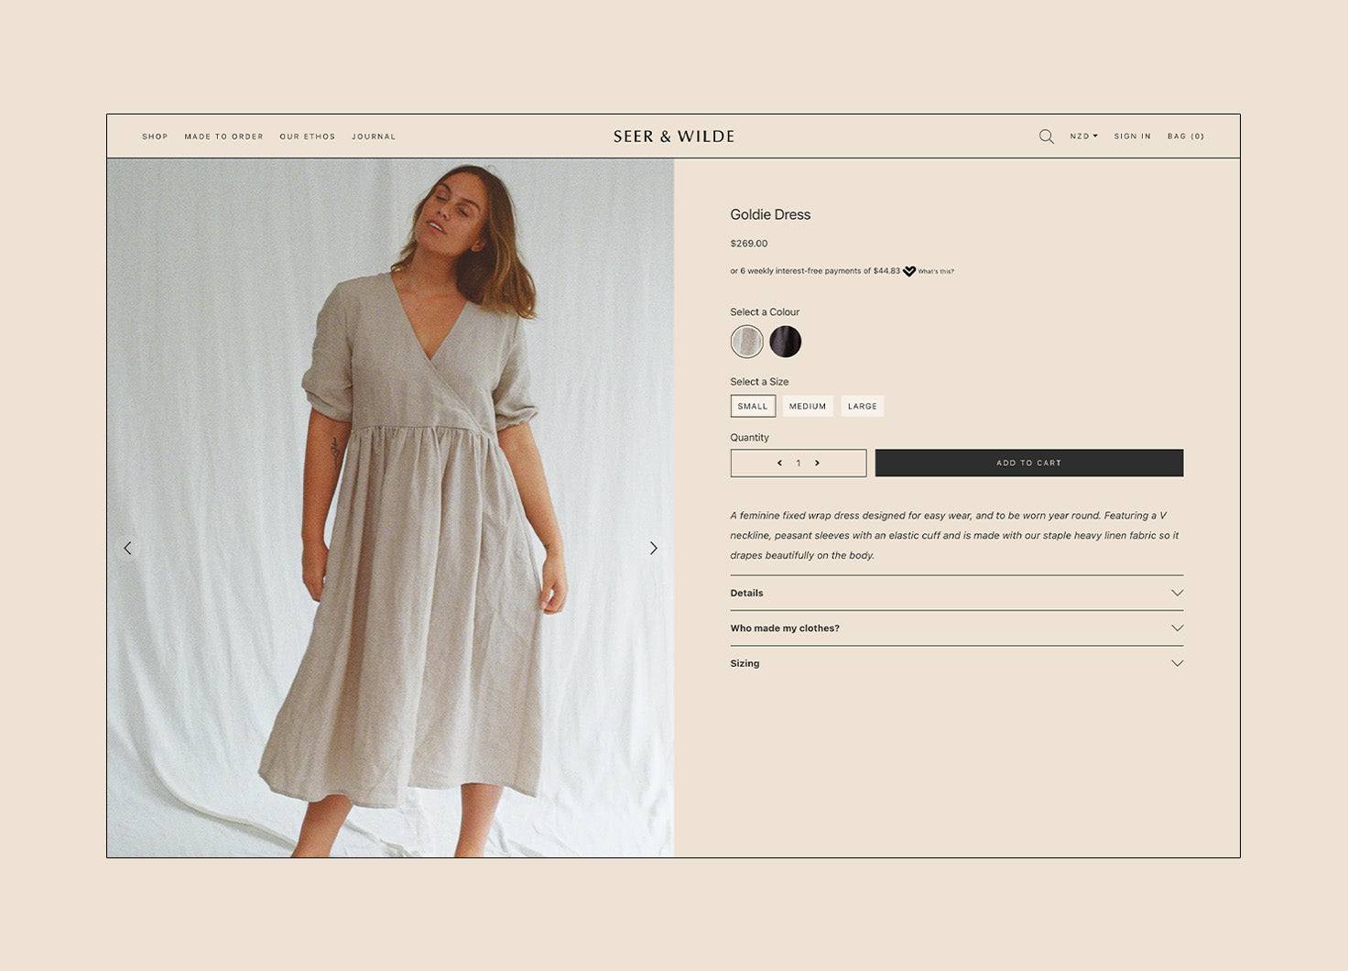Screen dimensions: 1348x971
Task: Open the Shop menu
Action: coord(155,136)
